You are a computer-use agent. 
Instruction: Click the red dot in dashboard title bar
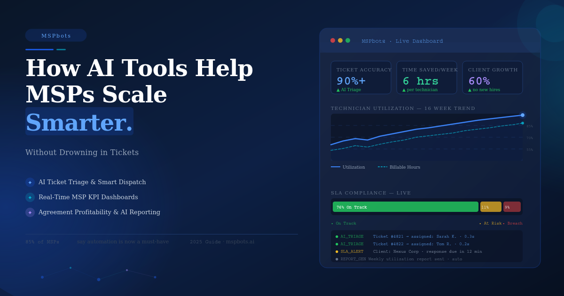tap(333, 40)
